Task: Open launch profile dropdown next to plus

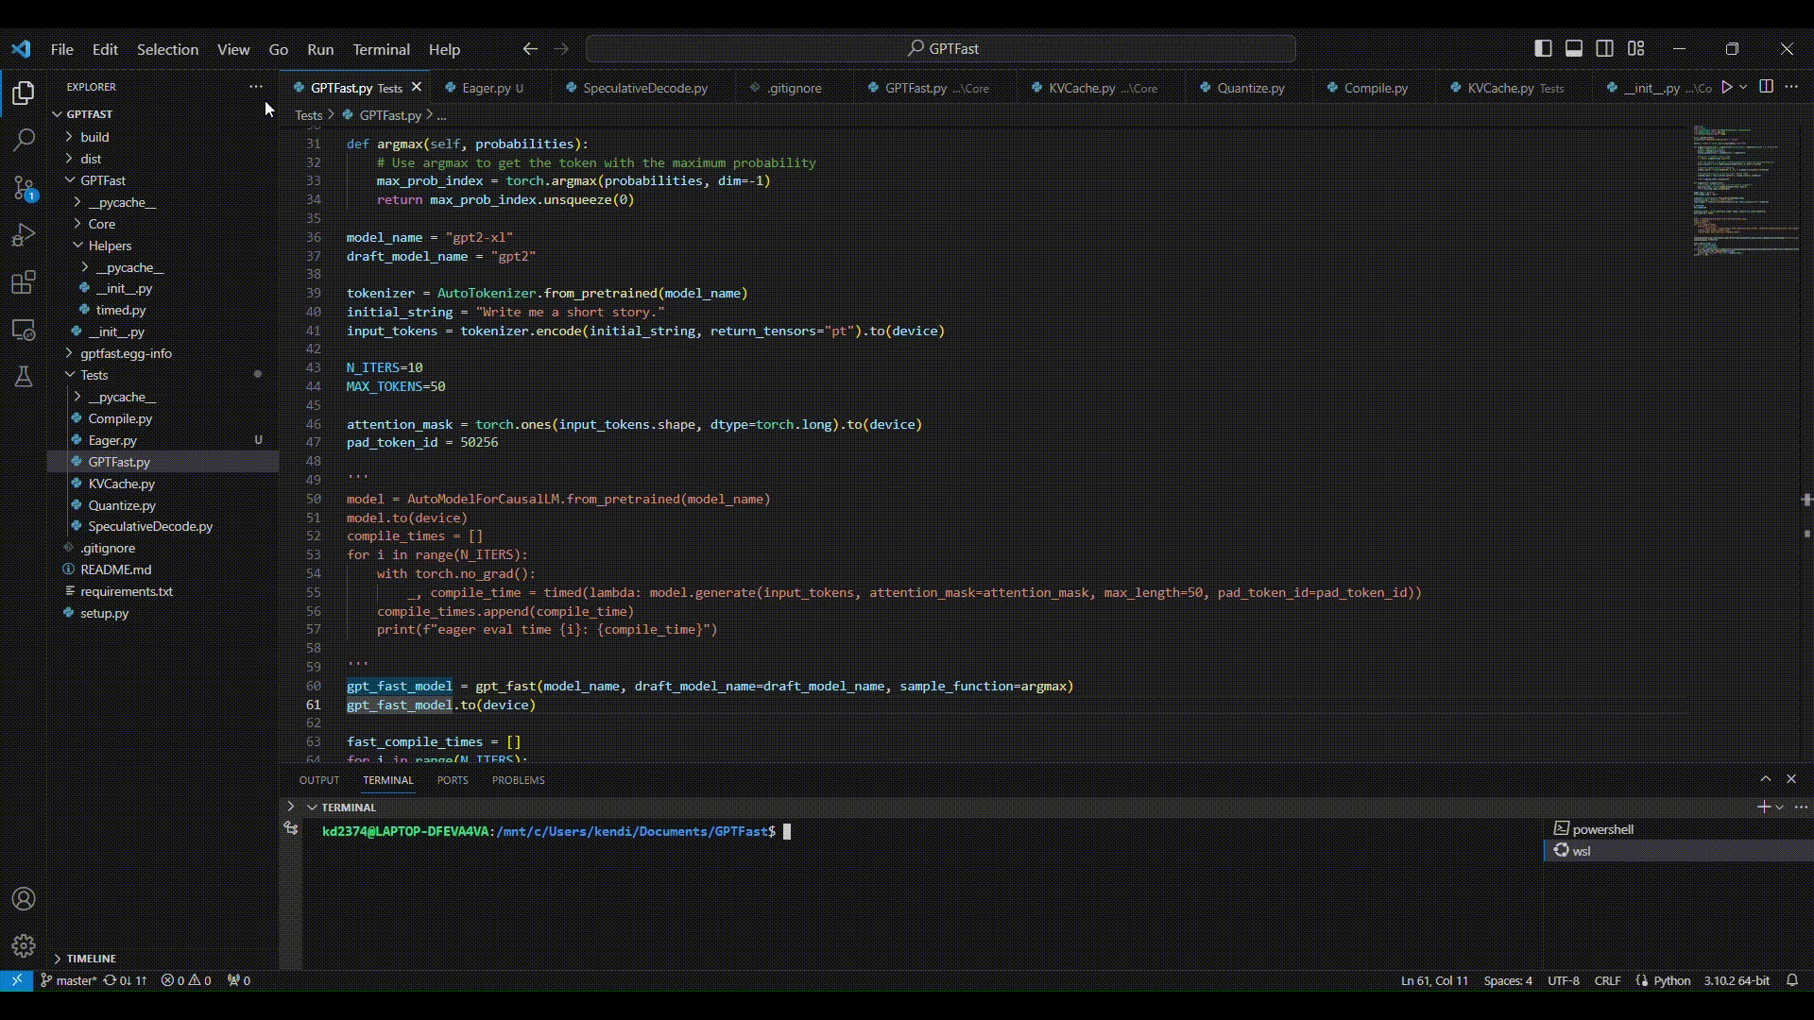Action: click(1780, 807)
